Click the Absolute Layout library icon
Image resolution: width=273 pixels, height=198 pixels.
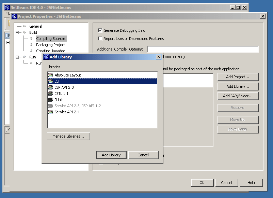[x=50, y=75]
